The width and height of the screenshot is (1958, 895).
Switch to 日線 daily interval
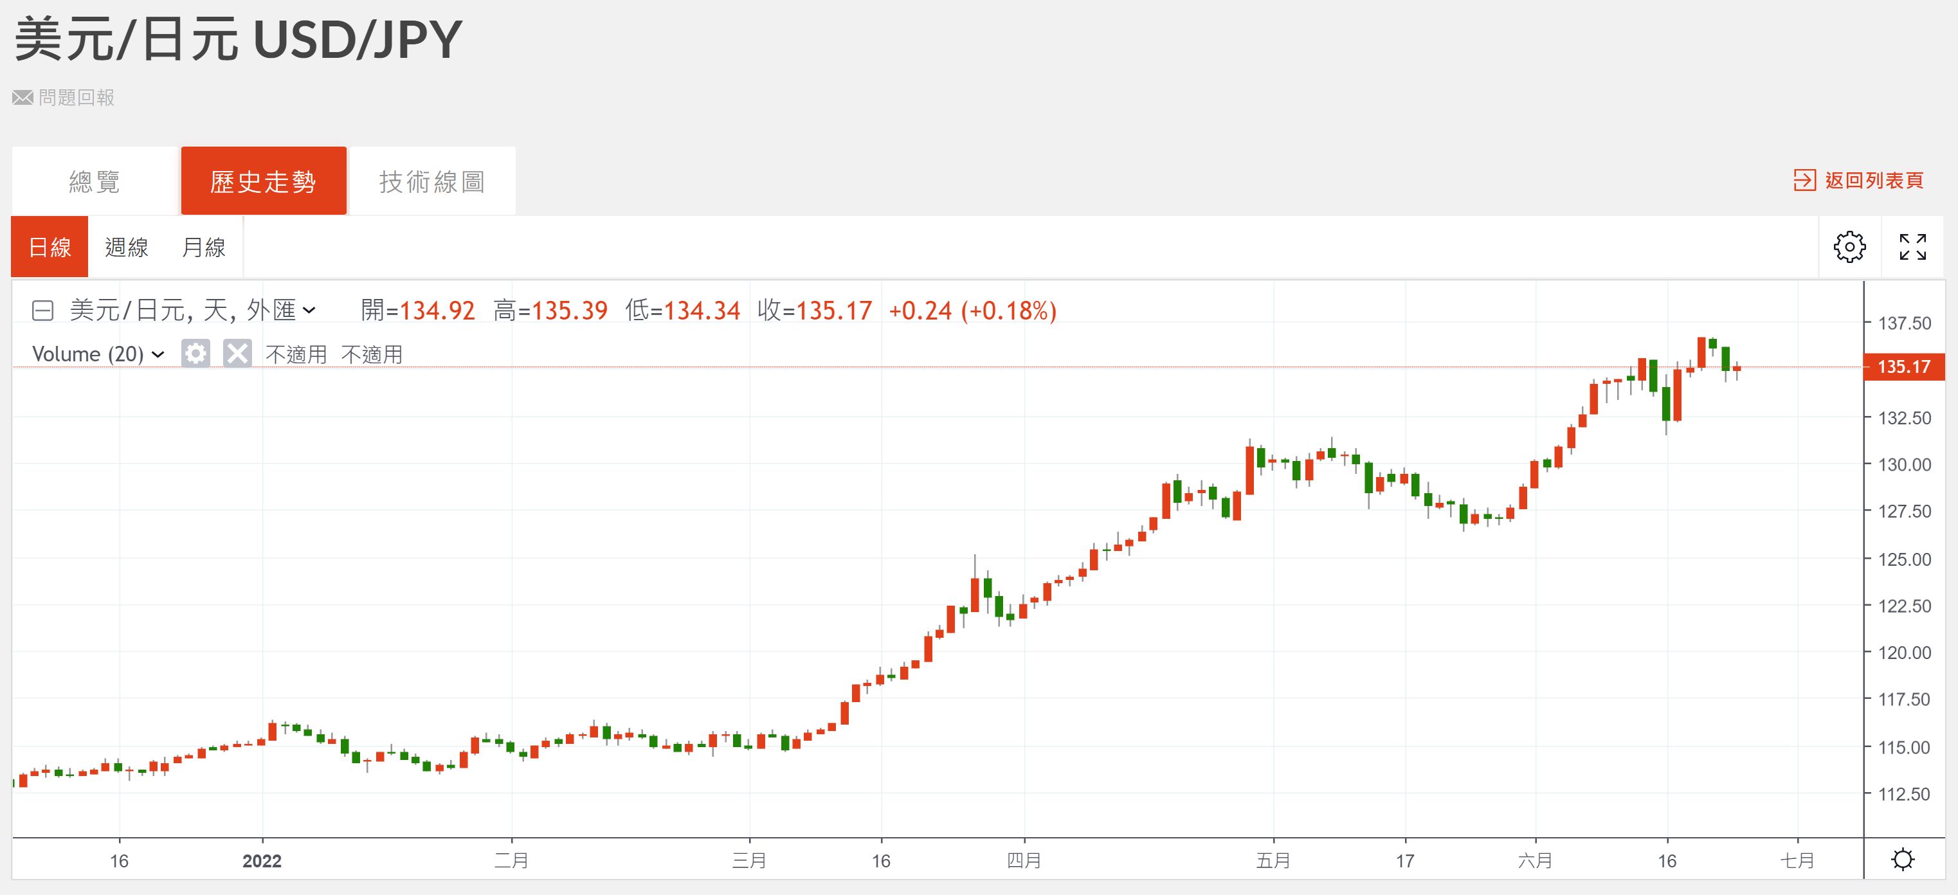[50, 247]
